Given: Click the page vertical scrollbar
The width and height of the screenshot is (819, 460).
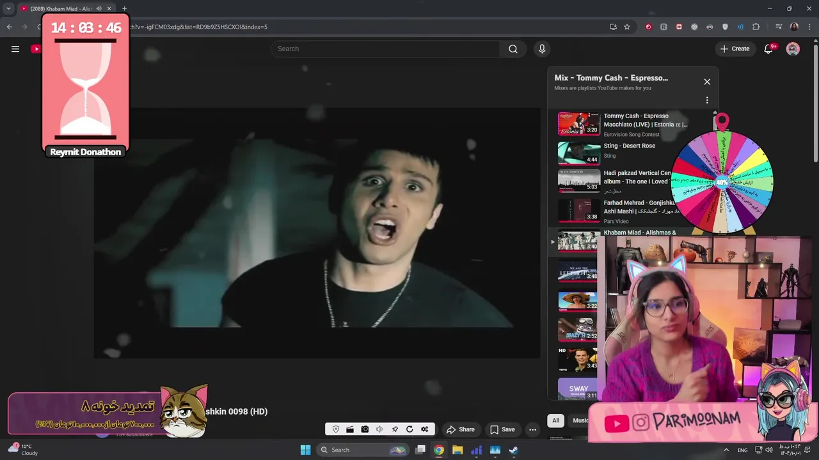Looking at the screenshot, I should pos(815,102).
